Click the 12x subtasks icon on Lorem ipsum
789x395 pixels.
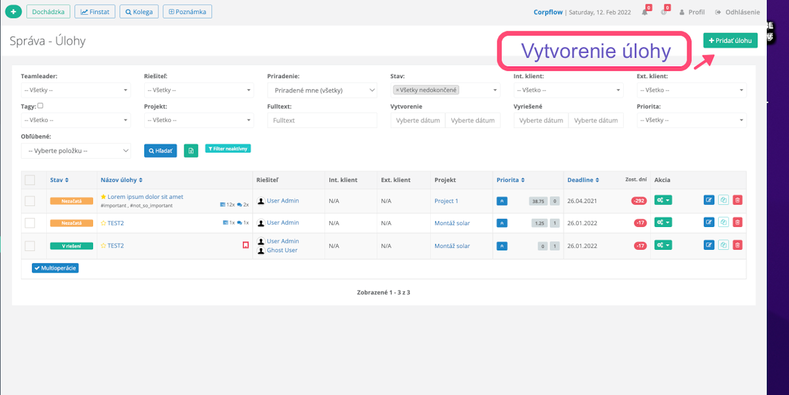[x=223, y=204]
